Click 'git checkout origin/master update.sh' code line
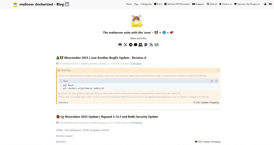The image size is (274, 145). click(x=83, y=88)
